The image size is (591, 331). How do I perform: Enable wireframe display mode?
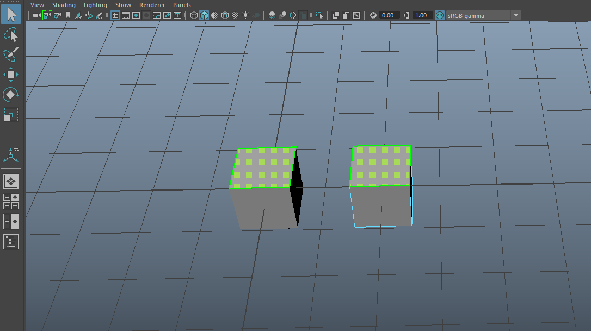coord(194,15)
